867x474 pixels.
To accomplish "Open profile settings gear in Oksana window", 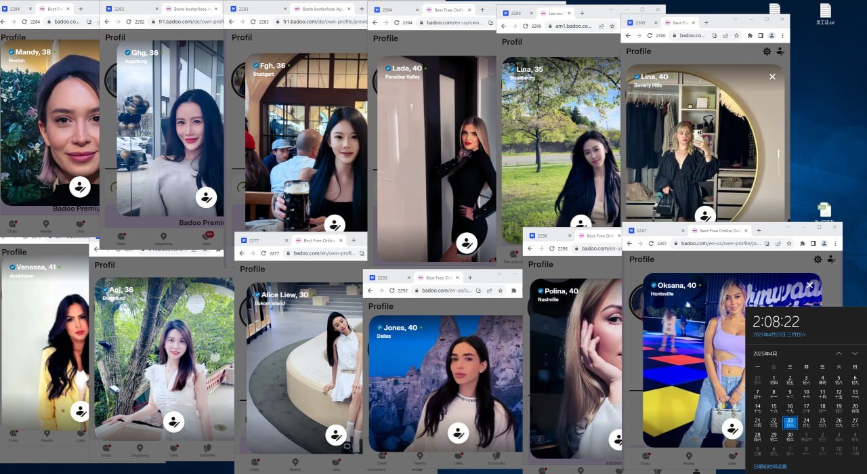I will 818,259.
